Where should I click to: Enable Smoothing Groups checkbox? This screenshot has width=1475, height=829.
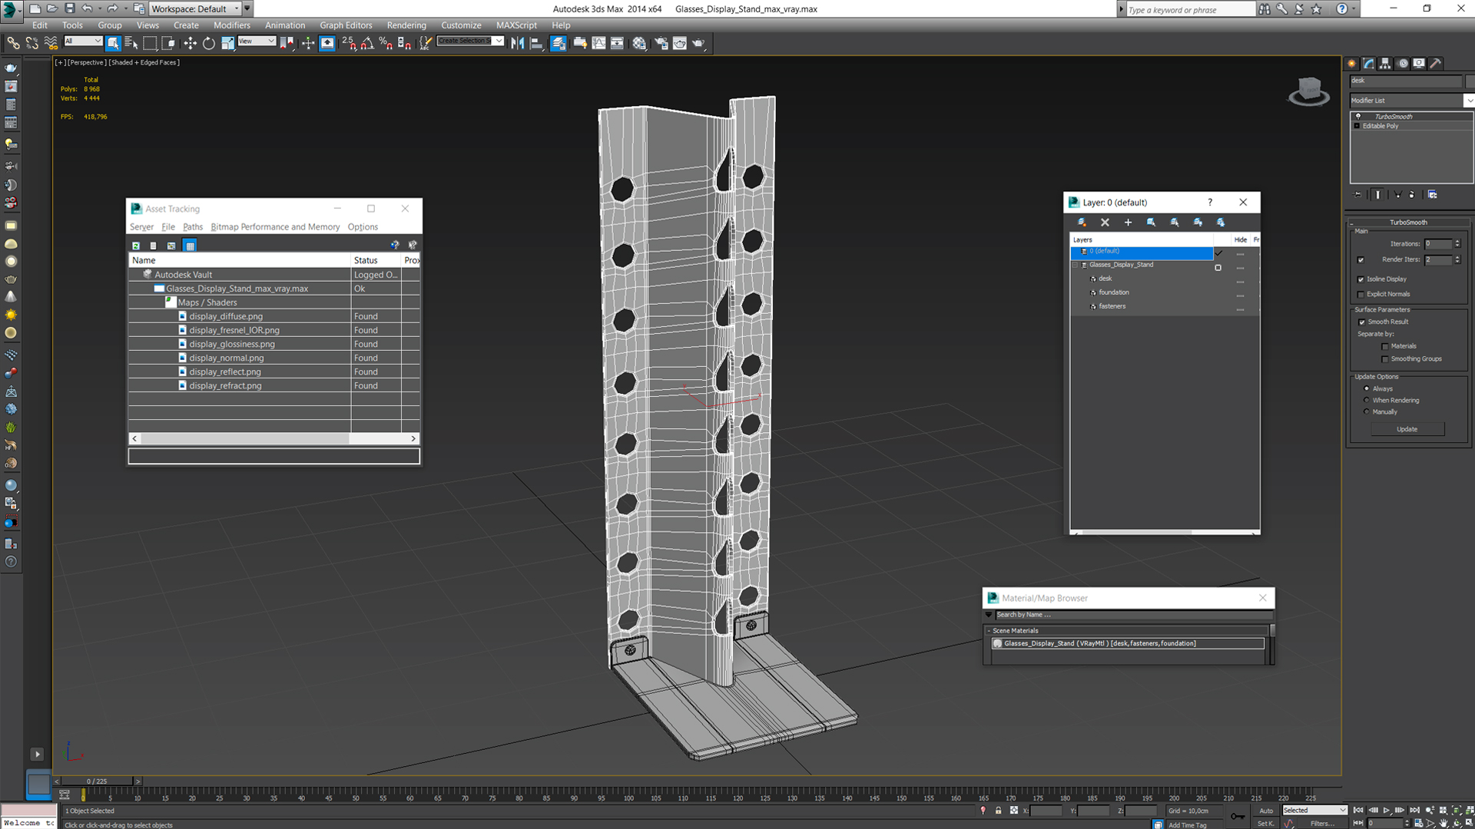pos(1385,359)
